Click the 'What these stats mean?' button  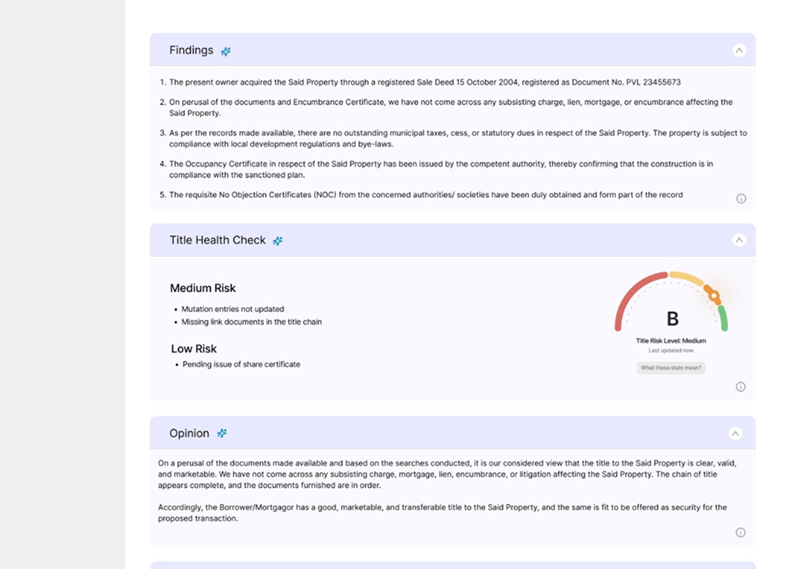click(x=671, y=368)
